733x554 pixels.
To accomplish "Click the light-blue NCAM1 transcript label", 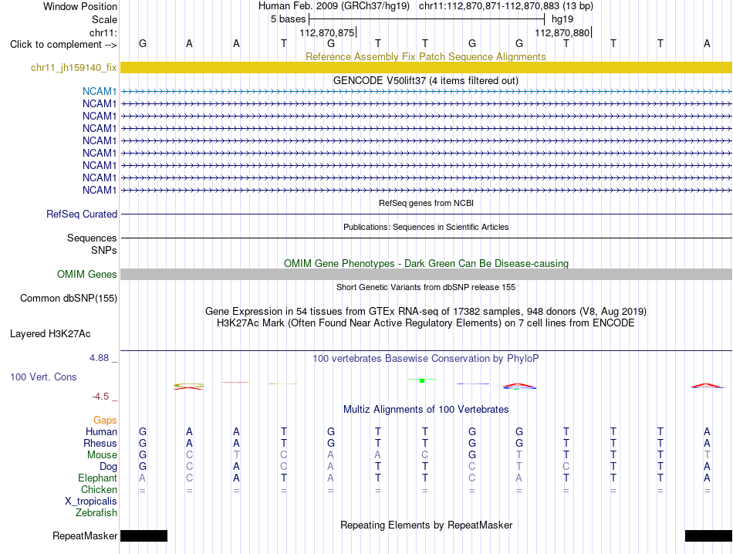I will pos(99,91).
